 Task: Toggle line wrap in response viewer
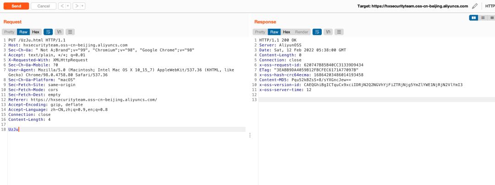point(317,32)
